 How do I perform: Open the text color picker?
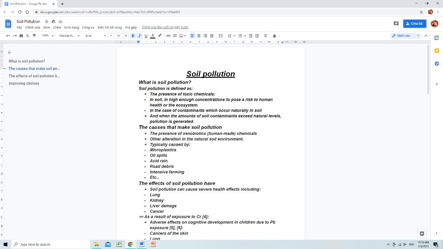tap(153, 36)
